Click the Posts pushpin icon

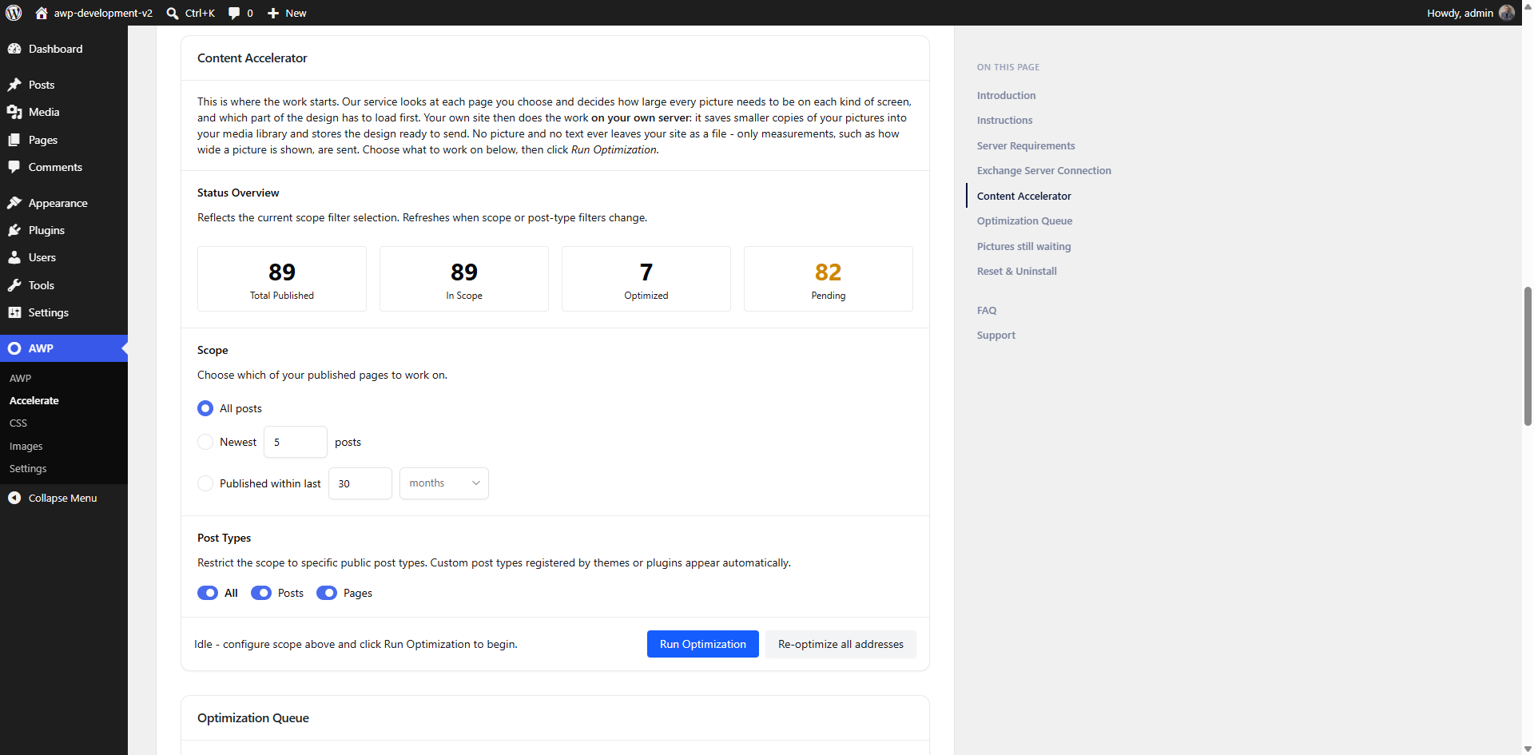pyautogui.click(x=14, y=85)
